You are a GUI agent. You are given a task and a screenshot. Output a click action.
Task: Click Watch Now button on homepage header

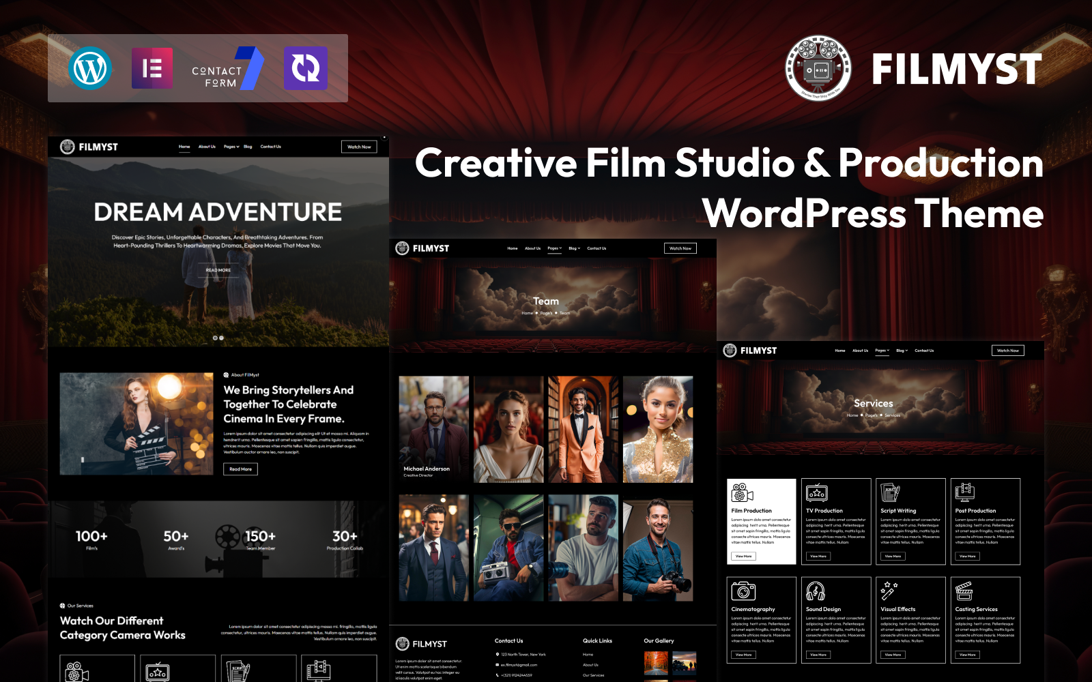pos(359,147)
